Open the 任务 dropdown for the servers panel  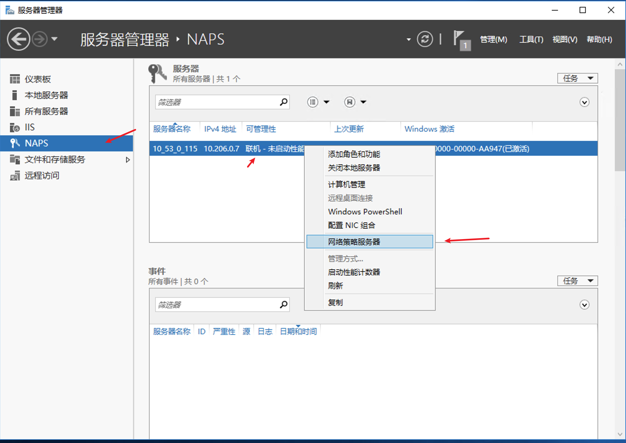pos(577,78)
